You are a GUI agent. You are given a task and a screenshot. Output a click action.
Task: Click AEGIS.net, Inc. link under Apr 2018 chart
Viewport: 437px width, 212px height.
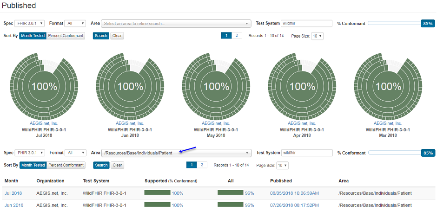tap(302, 123)
